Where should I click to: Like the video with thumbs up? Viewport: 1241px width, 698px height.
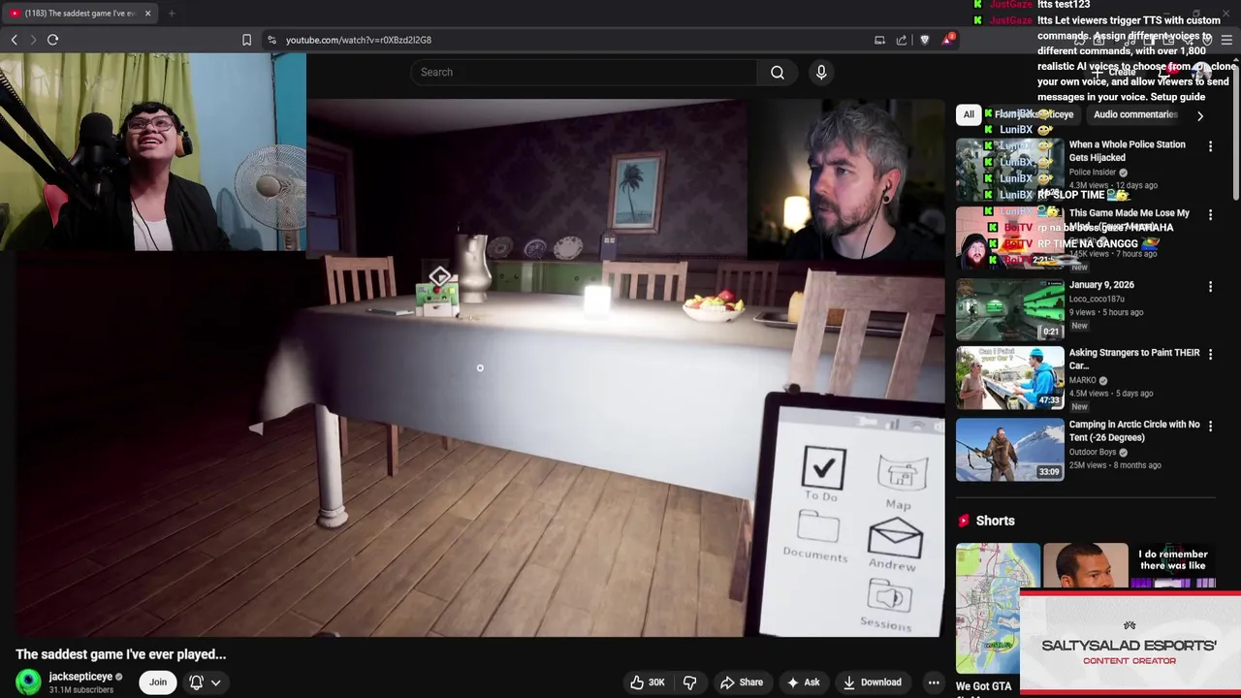tap(648, 682)
